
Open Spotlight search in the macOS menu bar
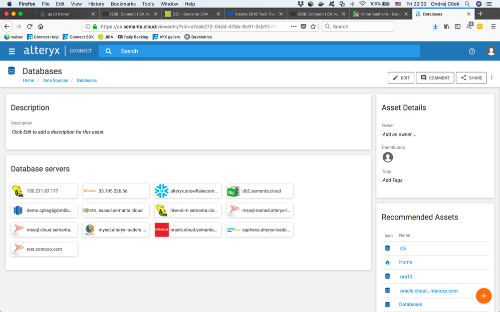[x=467, y=4]
